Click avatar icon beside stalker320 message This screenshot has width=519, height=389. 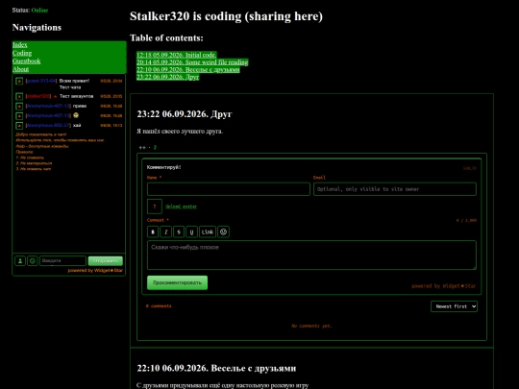coord(19,97)
